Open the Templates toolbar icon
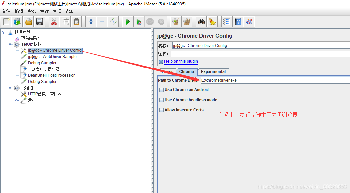This screenshot has height=193, width=350. click(x=17, y=22)
